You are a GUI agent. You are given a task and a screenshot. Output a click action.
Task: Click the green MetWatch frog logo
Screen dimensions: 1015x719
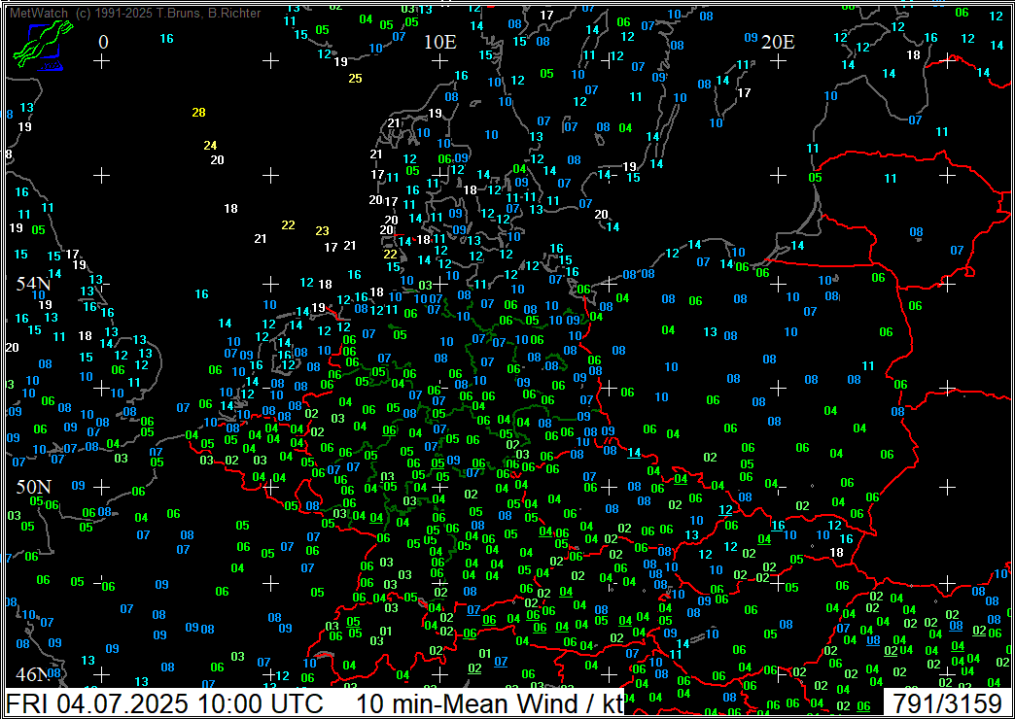(43, 46)
